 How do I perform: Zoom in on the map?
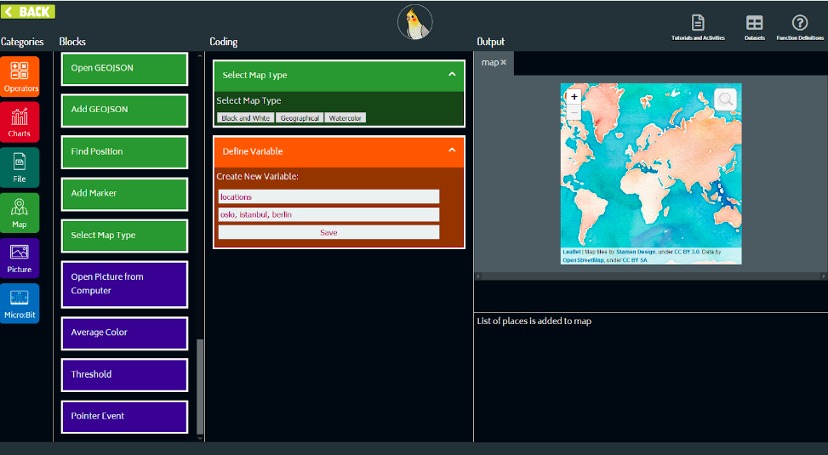click(574, 97)
